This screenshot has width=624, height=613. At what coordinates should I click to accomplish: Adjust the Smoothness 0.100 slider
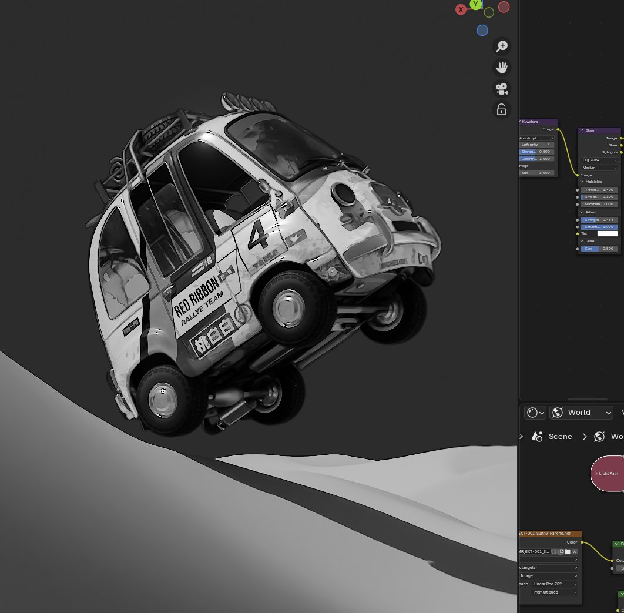click(599, 197)
